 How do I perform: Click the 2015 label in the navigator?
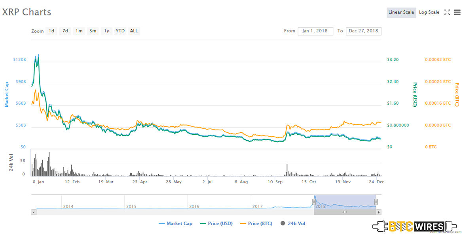pos(131,206)
